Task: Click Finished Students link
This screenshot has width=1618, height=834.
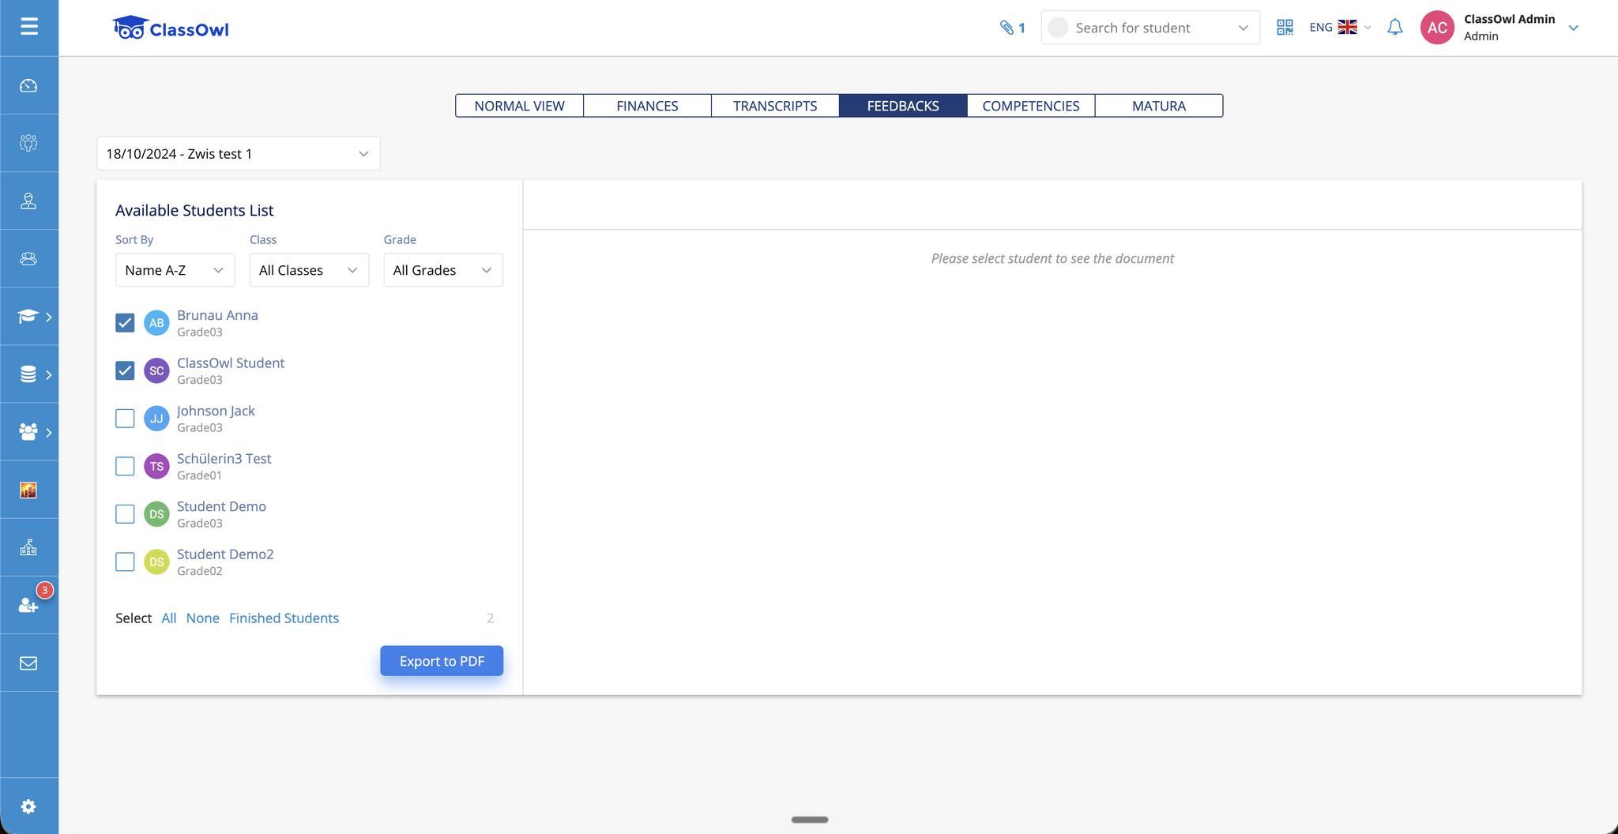Action: click(x=284, y=618)
